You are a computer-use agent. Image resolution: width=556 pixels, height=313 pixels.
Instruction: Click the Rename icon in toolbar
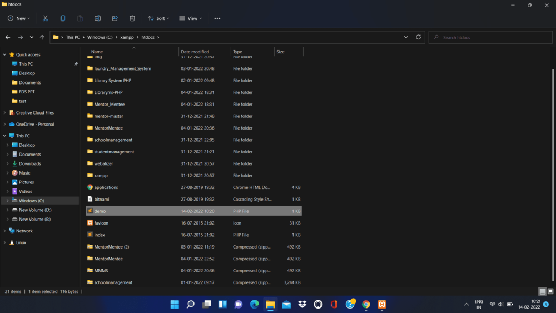tap(97, 18)
